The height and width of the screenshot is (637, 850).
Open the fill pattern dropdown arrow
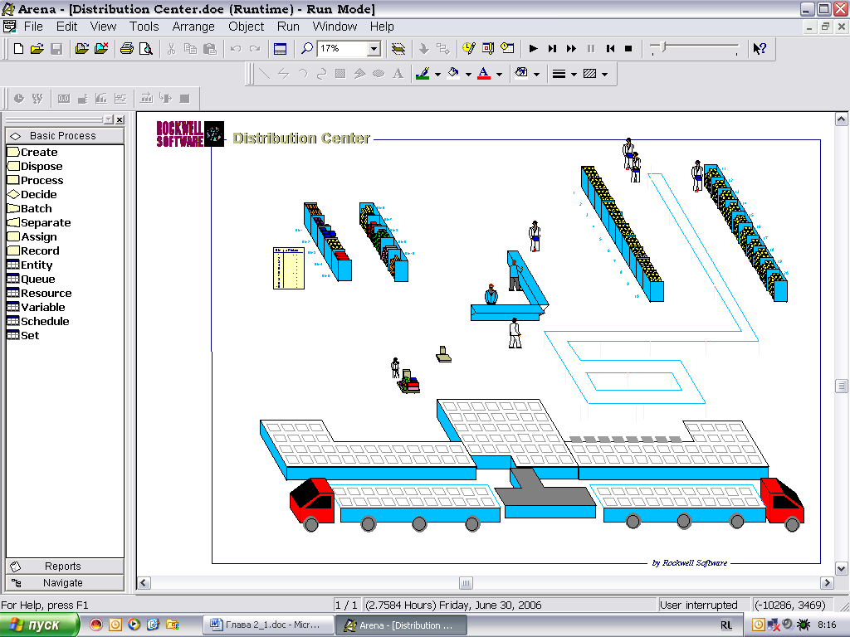(605, 74)
